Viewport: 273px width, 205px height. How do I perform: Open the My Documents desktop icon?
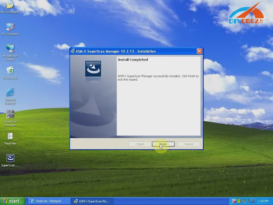[10, 7]
